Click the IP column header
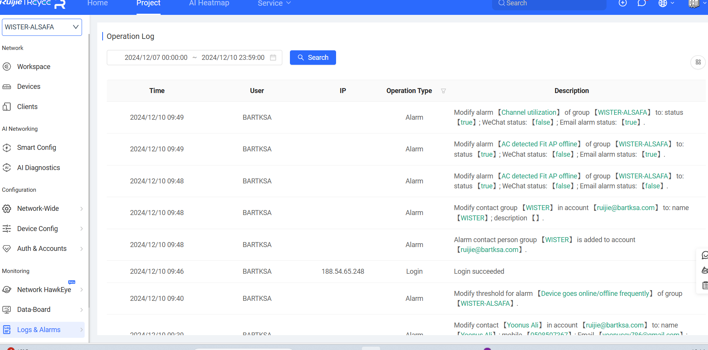Screen dimensions: 708x350 pos(343,91)
